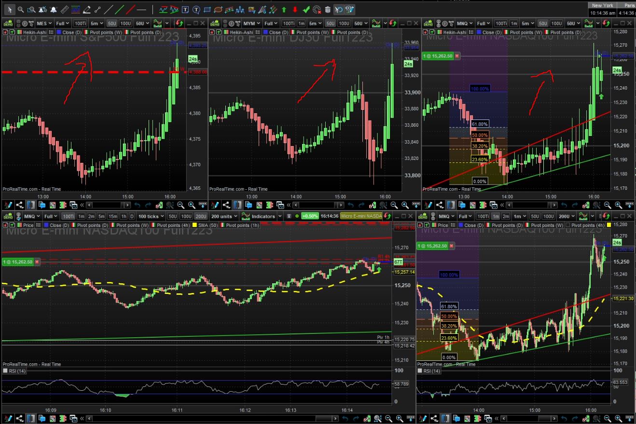636x424 pixels.
Task: Activate the magnifier zoom tool
Action: point(21,9)
